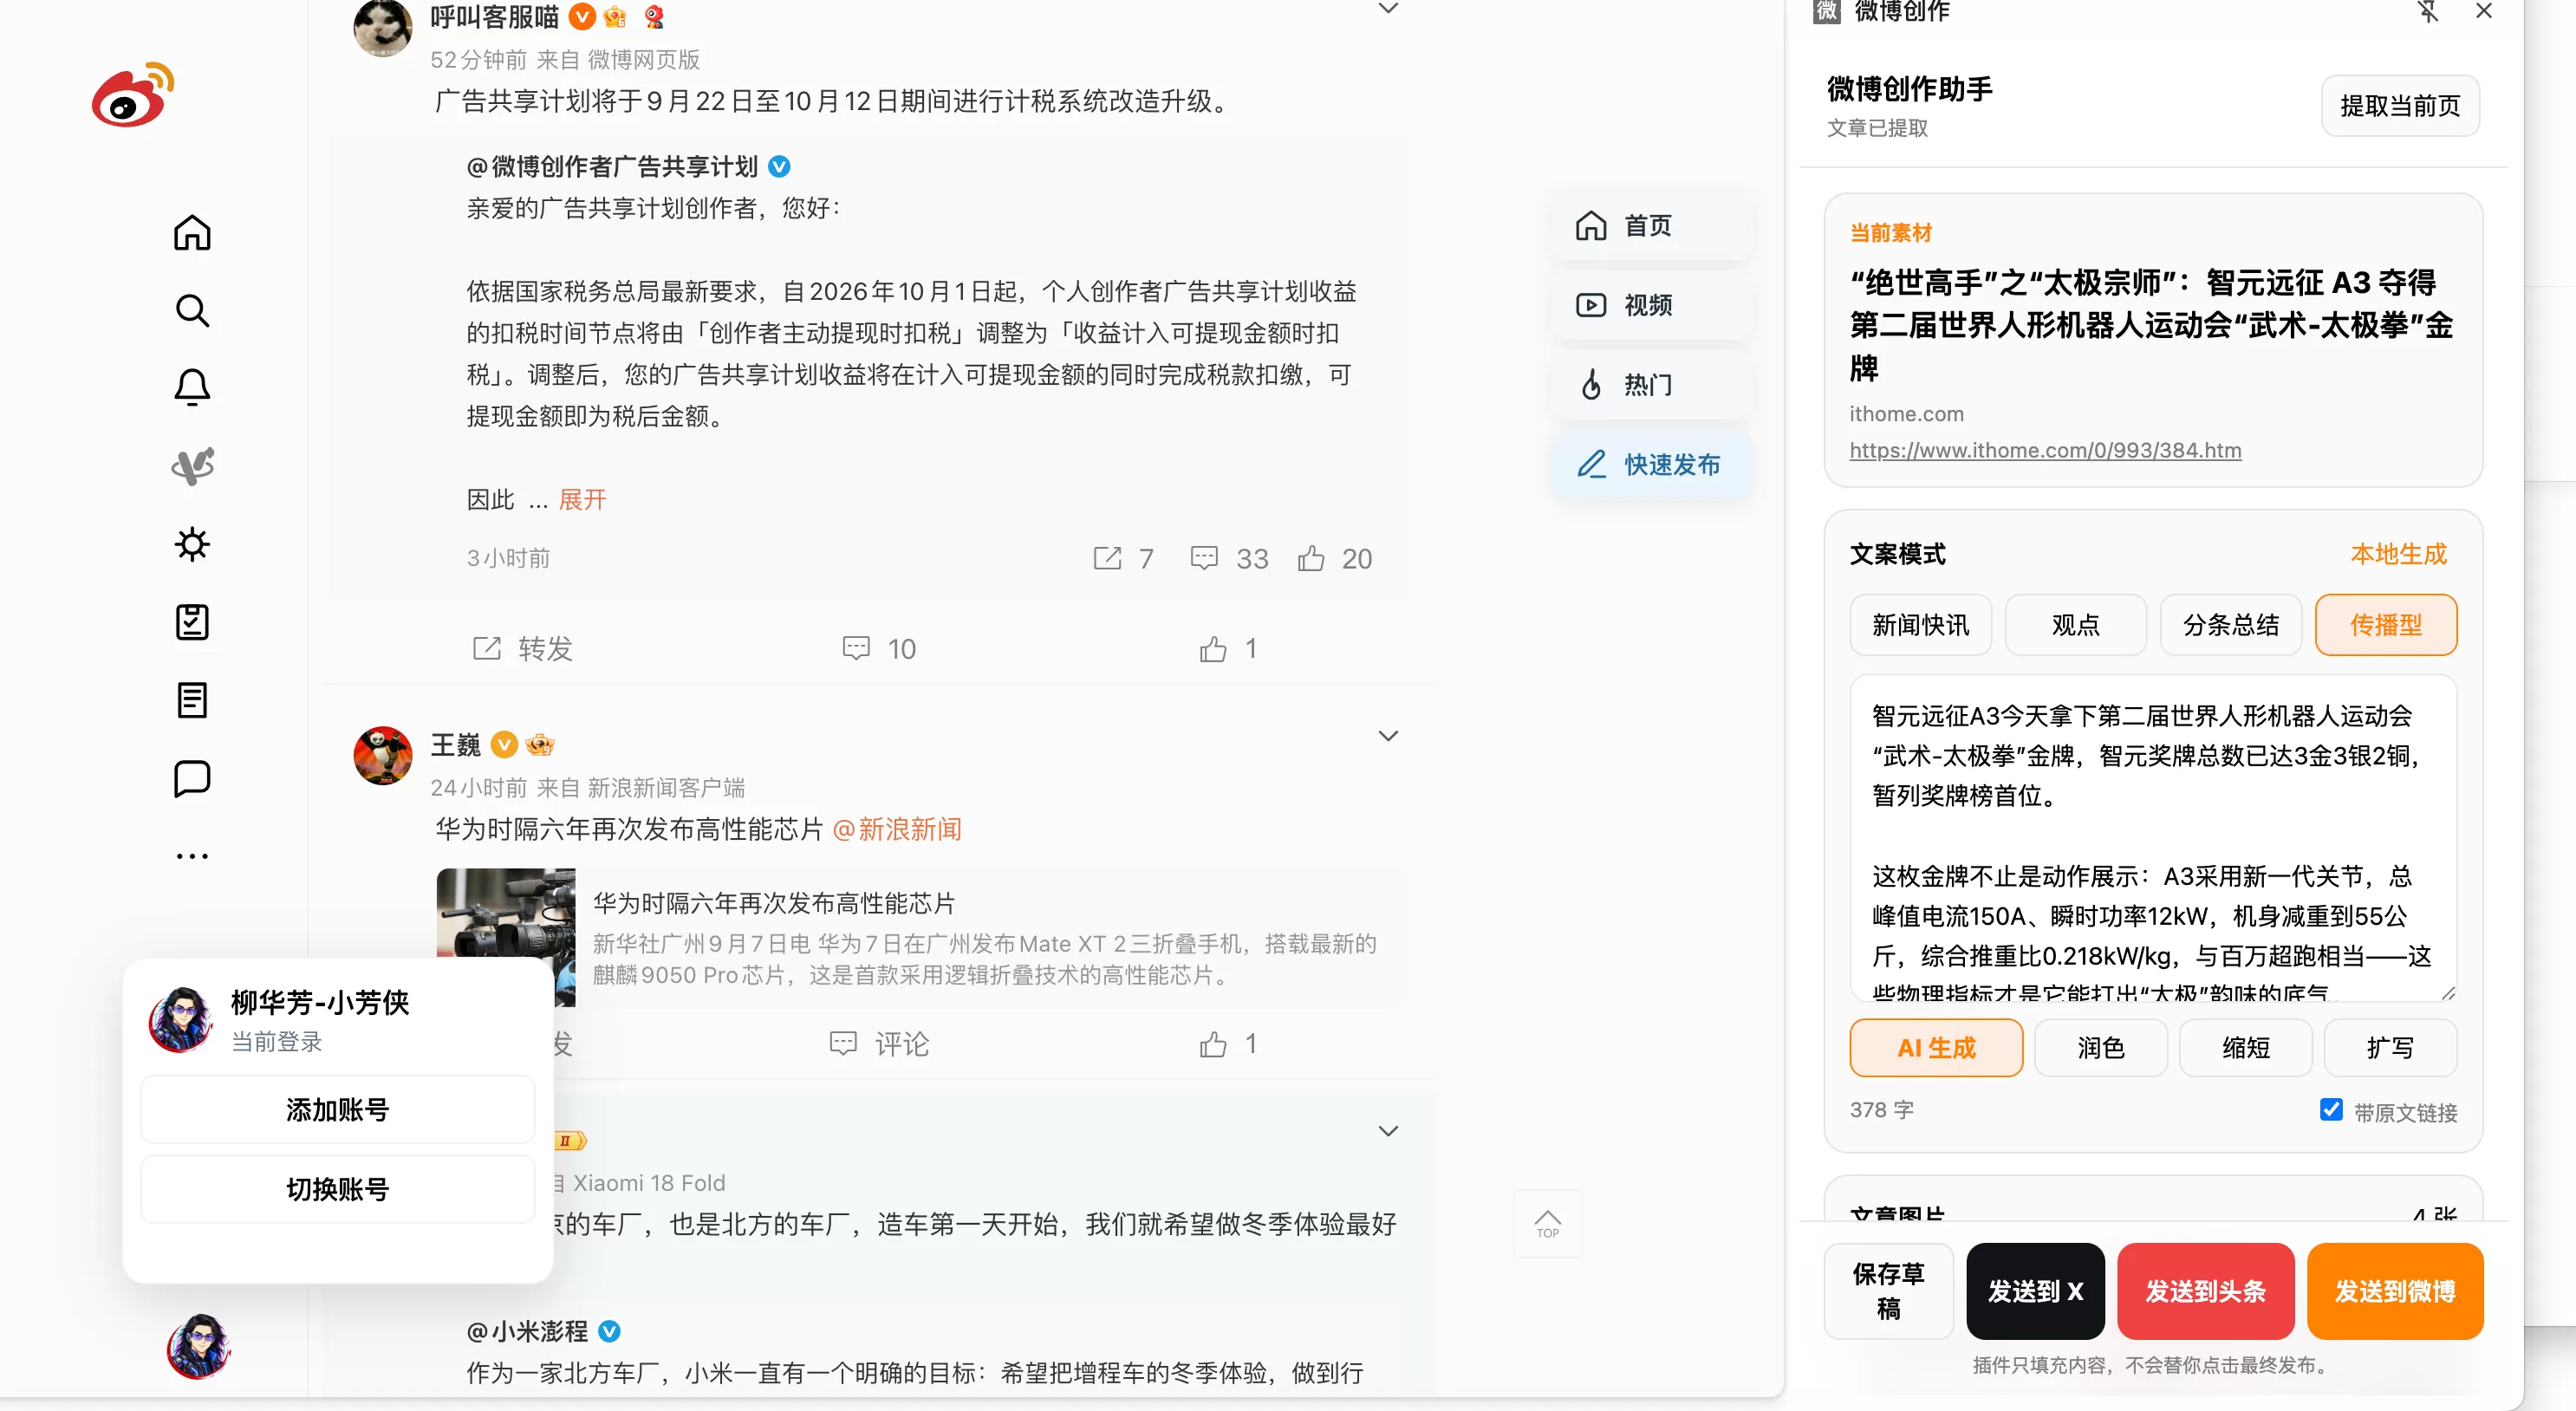Click 呼叫客服喵 profile avatar
The height and width of the screenshot is (1411, 2576).
tap(383, 28)
